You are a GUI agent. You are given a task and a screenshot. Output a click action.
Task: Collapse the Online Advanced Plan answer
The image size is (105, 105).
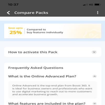[94, 76]
